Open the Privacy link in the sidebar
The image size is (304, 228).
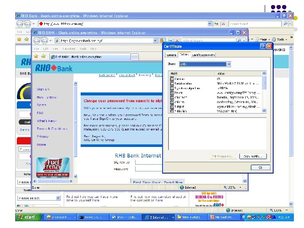pyautogui.click(x=43, y=136)
